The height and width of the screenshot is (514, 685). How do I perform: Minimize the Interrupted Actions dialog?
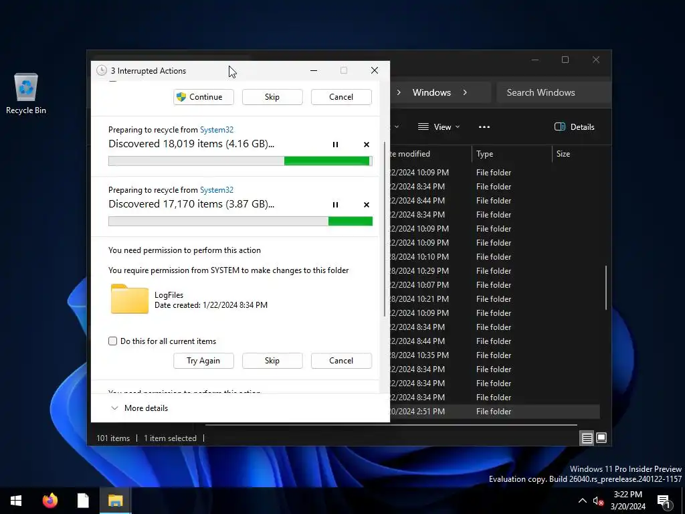pyautogui.click(x=314, y=70)
